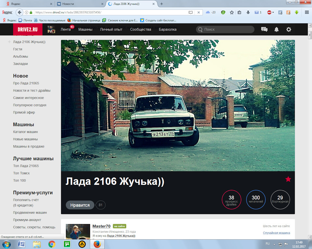The width and height of the screenshot is (312, 249).
Task: Open sidebar link Премиум-аккаунт
Action: [x=27, y=220]
